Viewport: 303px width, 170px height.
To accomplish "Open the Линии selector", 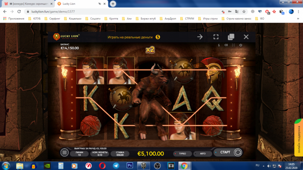I will pos(79,154).
